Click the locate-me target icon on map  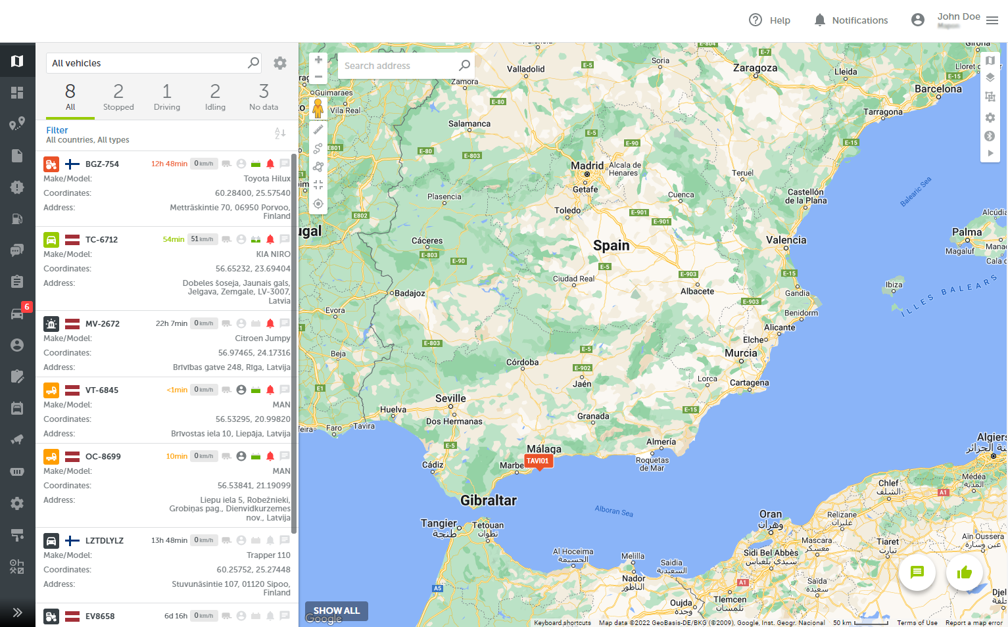tap(318, 204)
